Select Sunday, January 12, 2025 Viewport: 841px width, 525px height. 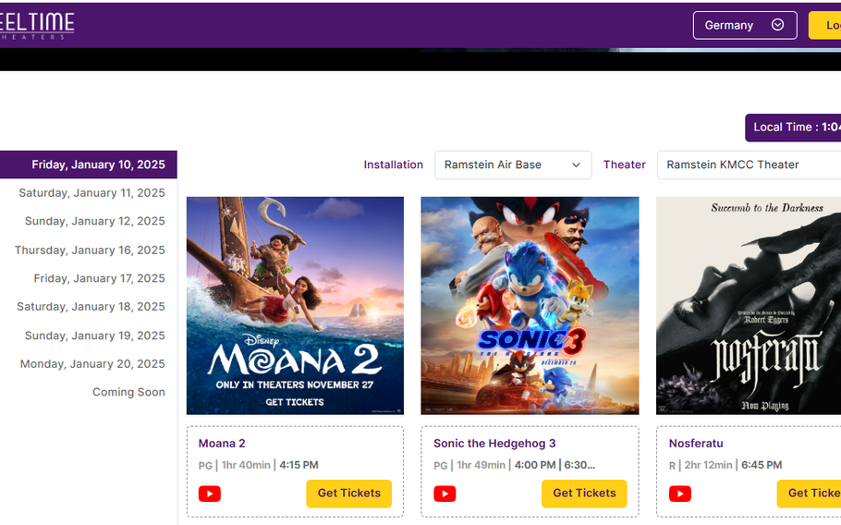coord(95,222)
